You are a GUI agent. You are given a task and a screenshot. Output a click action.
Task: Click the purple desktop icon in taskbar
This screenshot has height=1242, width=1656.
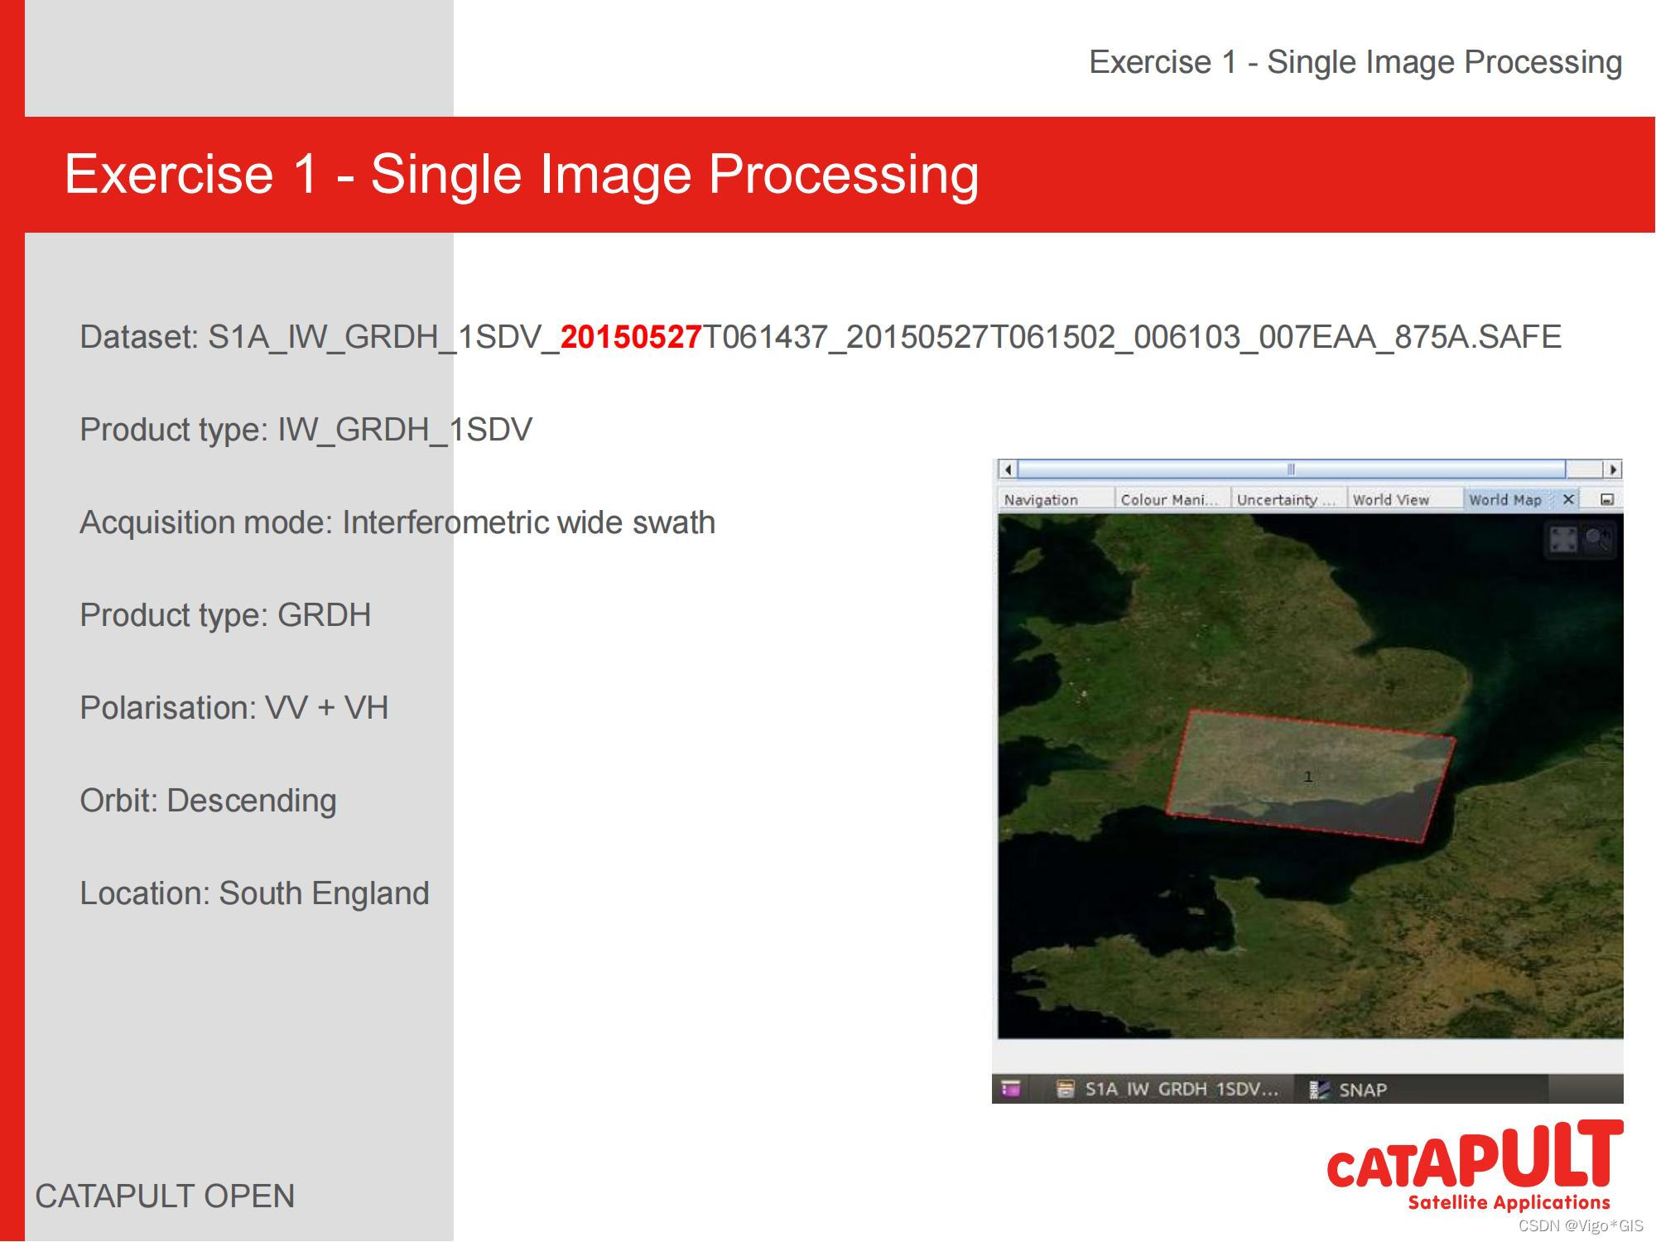1011,1089
